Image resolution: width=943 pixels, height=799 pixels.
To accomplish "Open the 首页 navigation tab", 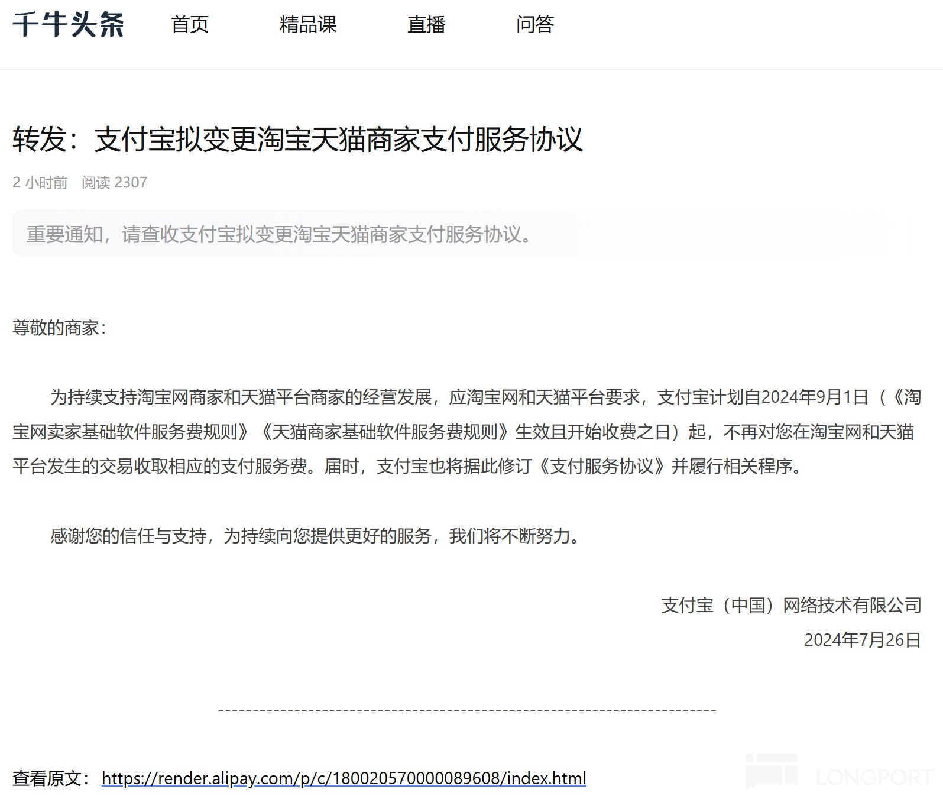I will pos(190,25).
